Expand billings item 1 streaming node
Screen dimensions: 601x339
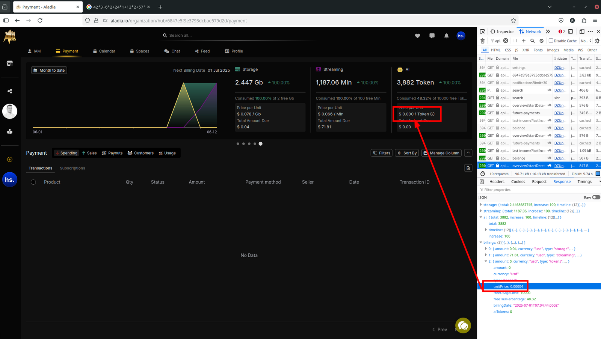pos(486,255)
